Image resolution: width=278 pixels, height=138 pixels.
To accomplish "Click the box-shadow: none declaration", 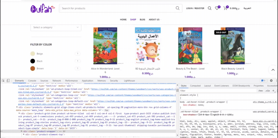I will point(193,105).
